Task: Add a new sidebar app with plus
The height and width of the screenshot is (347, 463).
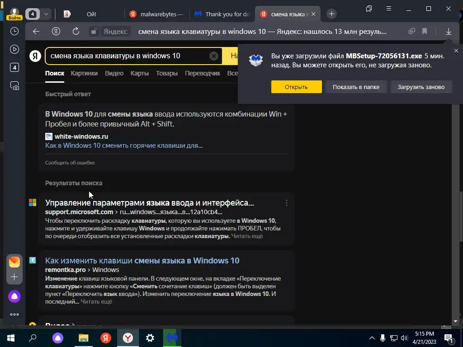Action: click(14, 277)
